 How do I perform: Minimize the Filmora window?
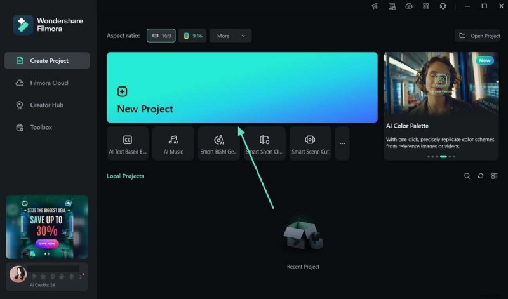[x=467, y=6]
